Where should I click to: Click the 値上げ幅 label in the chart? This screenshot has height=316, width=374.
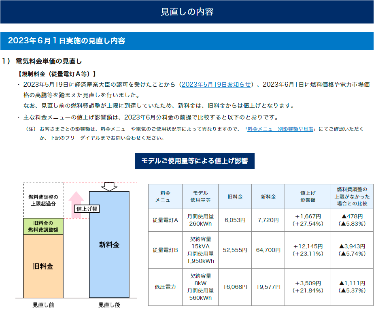click(87, 209)
